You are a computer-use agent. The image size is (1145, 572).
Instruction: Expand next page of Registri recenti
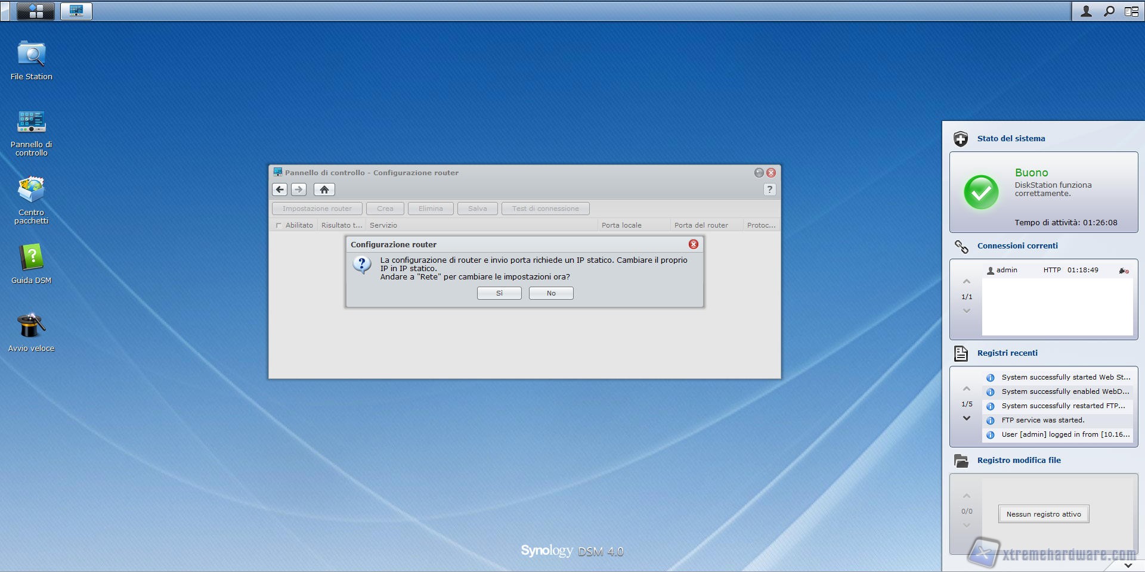967,418
